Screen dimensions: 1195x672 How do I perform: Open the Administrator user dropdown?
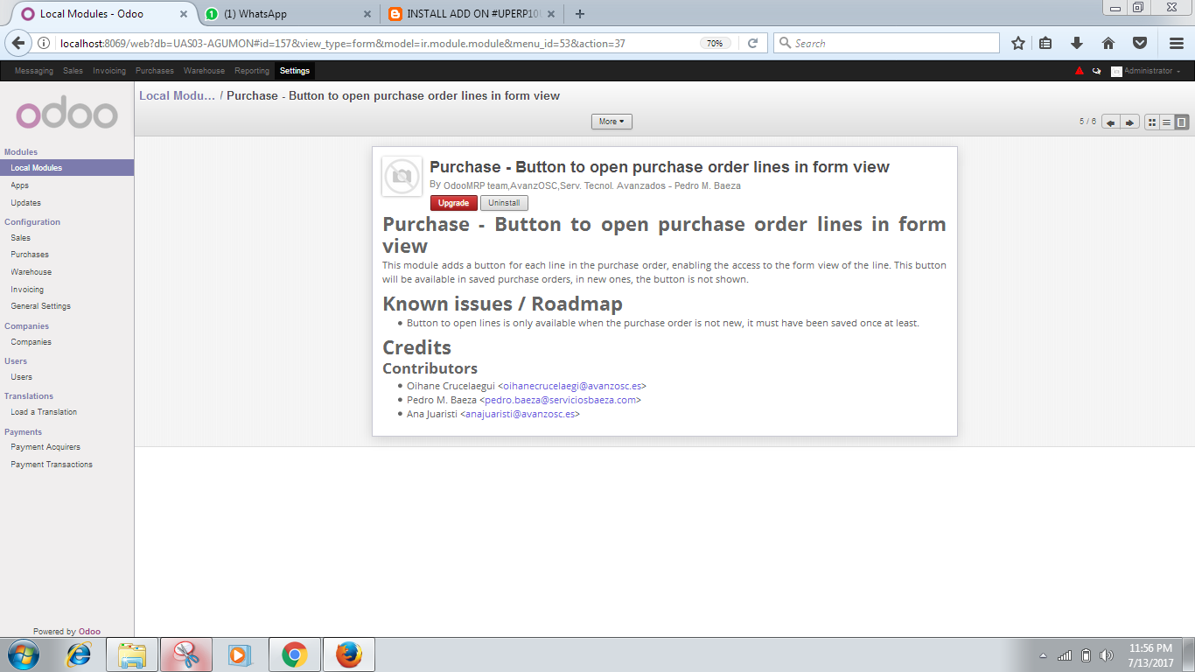pyautogui.click(x=1151, y=71)
